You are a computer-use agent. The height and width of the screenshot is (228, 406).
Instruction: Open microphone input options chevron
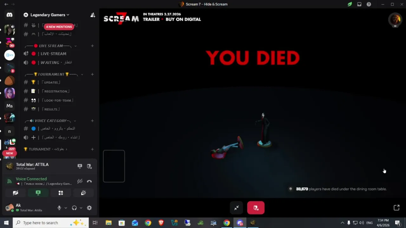(x=66, y=208)
